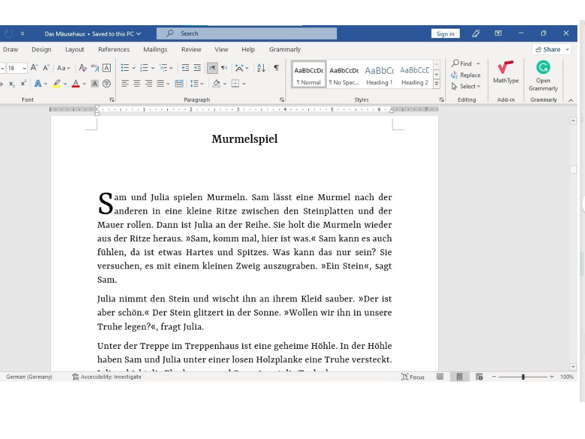Open Asian layout options
The width and height of the screenshot is (585, 439).
(239, 67)
